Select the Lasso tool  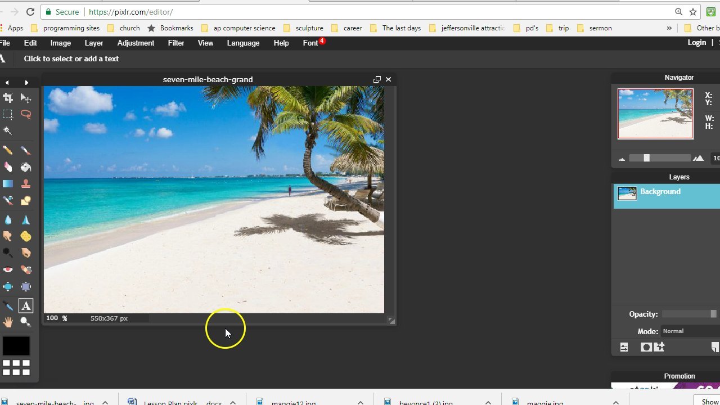tap(26, 115)
